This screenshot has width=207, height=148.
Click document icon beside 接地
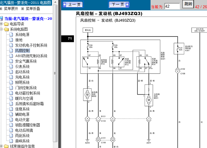pyautogui.click(x=11, y=40)
